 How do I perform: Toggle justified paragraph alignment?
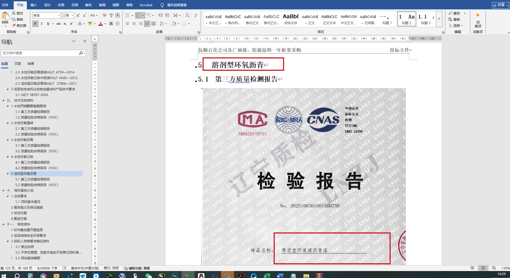pos(147,24)
